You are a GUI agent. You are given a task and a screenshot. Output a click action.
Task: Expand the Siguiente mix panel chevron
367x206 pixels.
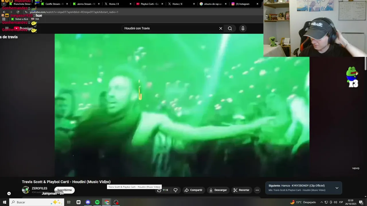337,188
